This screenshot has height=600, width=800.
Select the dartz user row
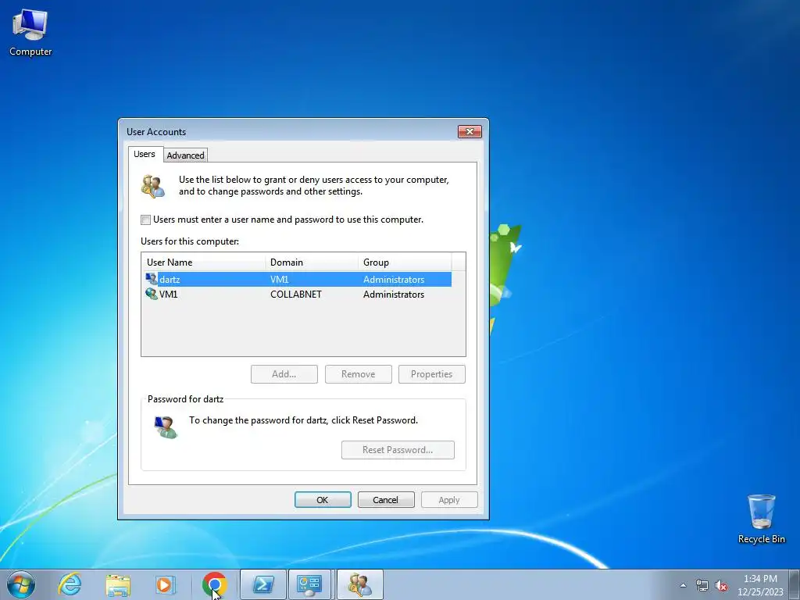click(298, 279)
